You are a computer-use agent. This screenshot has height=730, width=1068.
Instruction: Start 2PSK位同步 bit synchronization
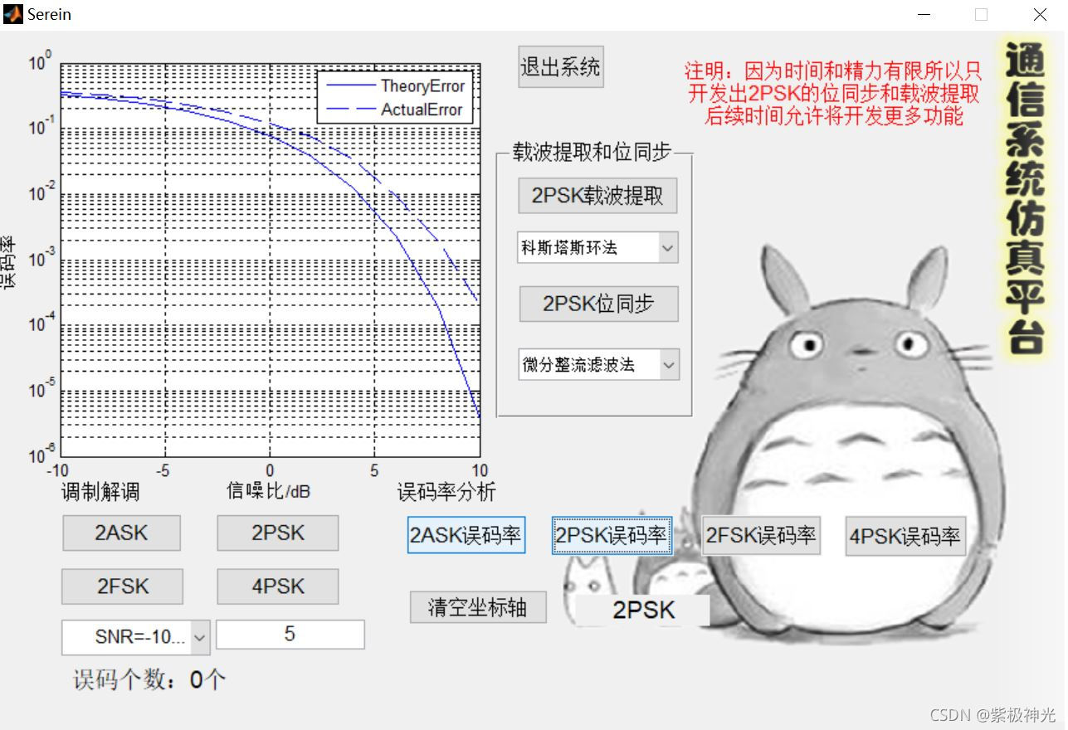tap(598, 304)
